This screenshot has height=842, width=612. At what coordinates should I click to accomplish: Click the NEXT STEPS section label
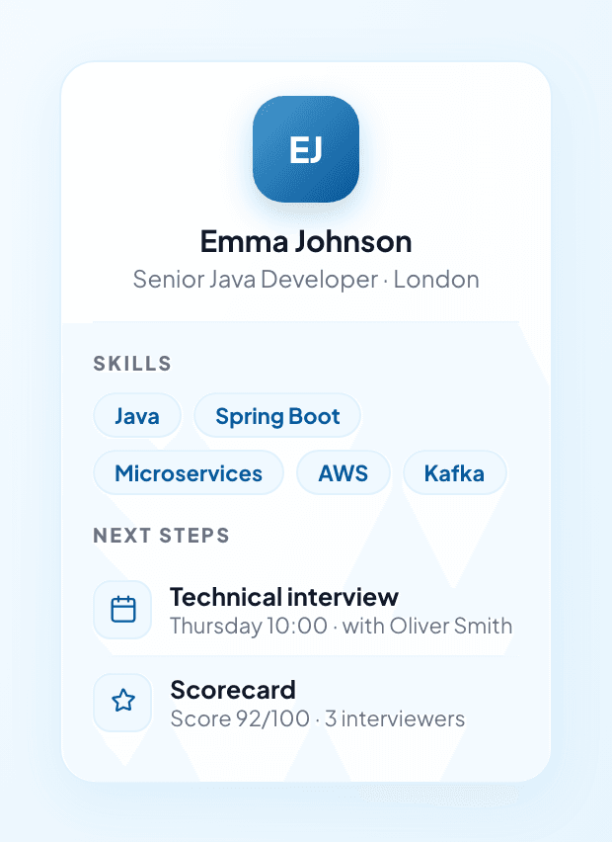[x=162, y=536]
